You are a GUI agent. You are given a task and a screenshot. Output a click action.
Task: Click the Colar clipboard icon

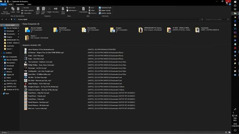tap(18, 9)
